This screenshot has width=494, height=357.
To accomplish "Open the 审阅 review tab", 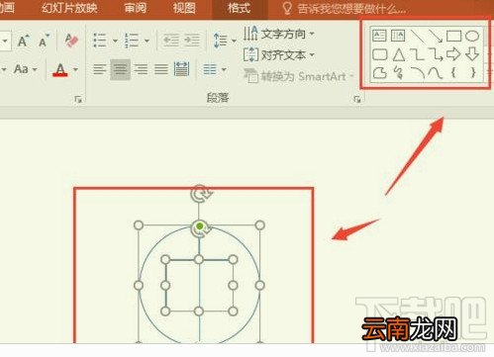I will point(136,8).
